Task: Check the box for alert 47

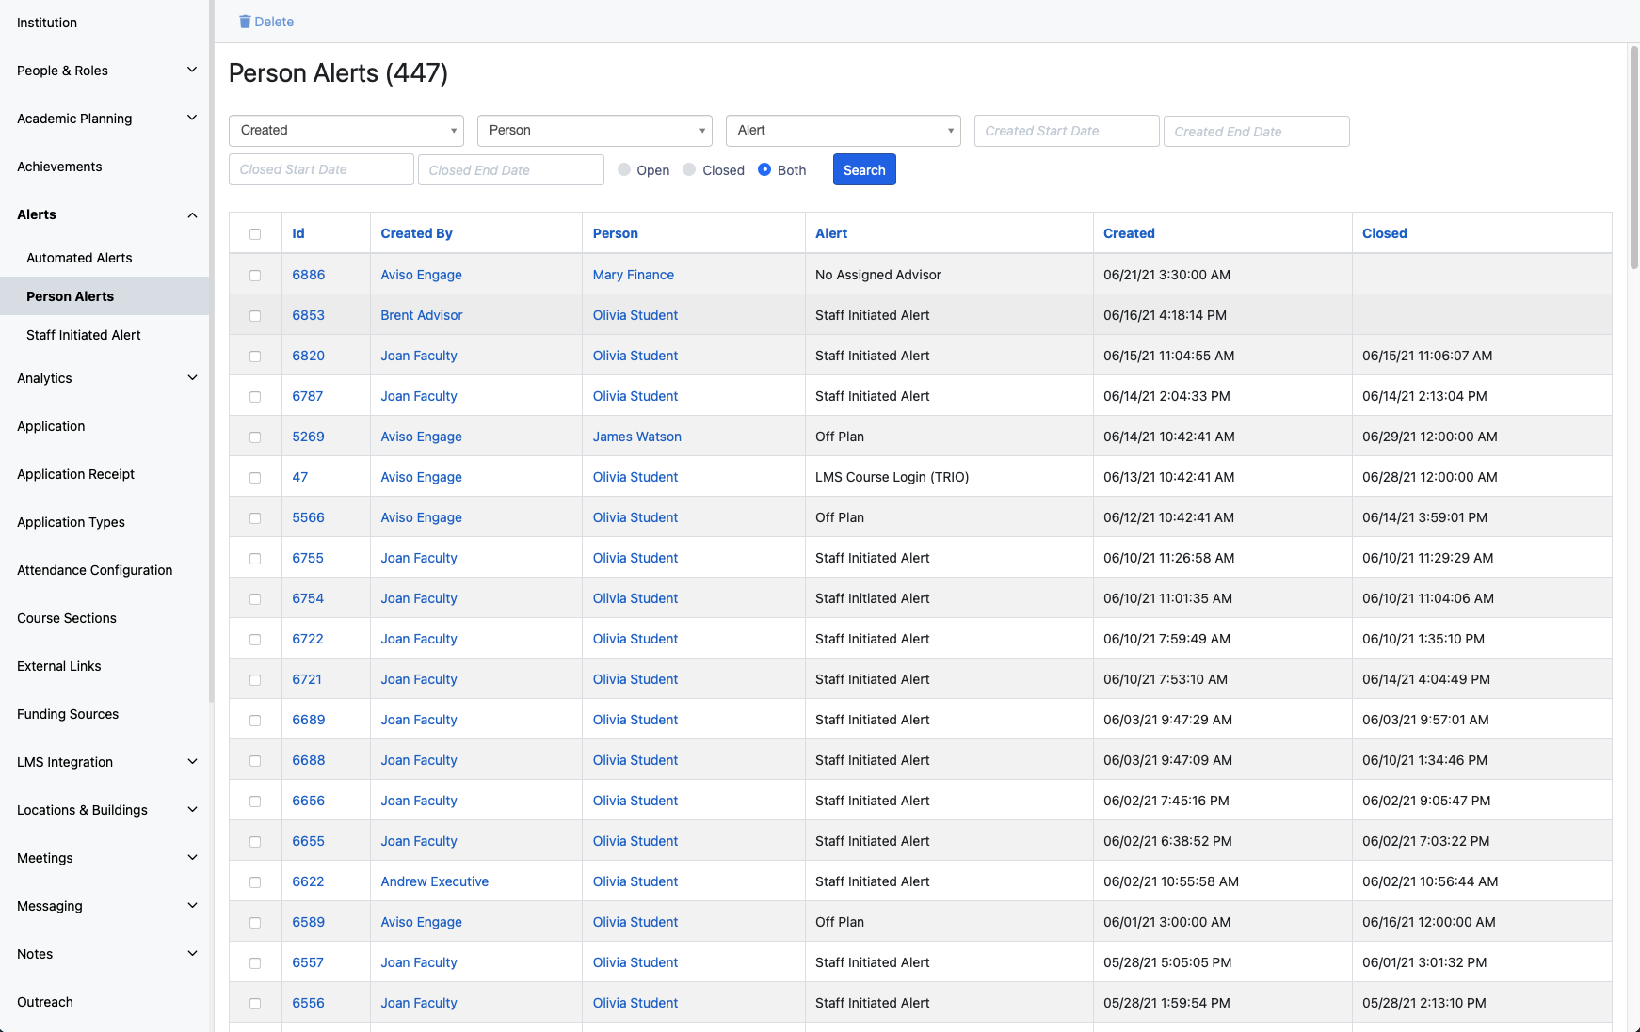Action: point(255,478)
